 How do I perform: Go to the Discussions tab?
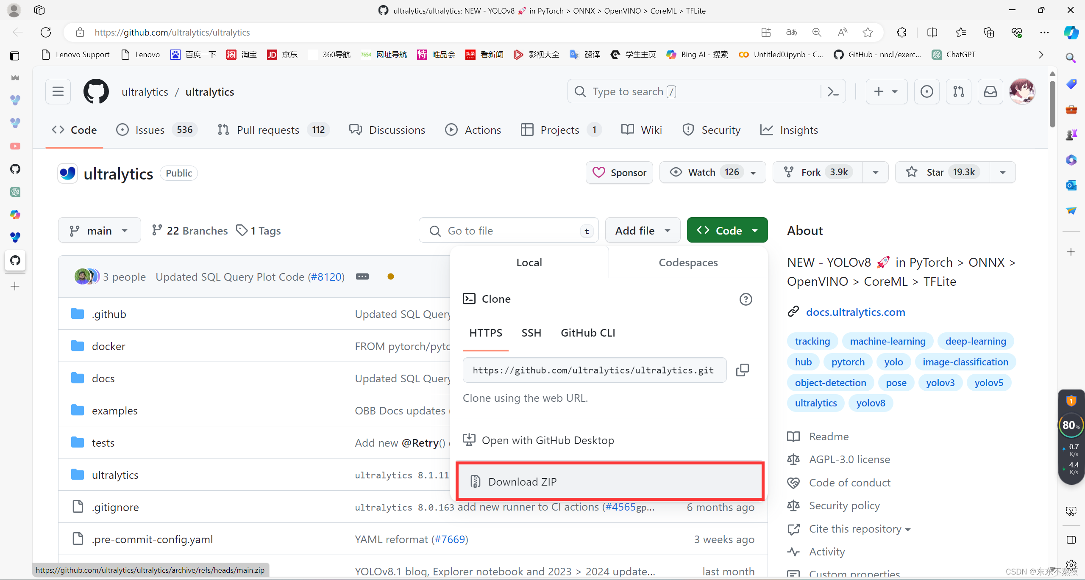387,130
